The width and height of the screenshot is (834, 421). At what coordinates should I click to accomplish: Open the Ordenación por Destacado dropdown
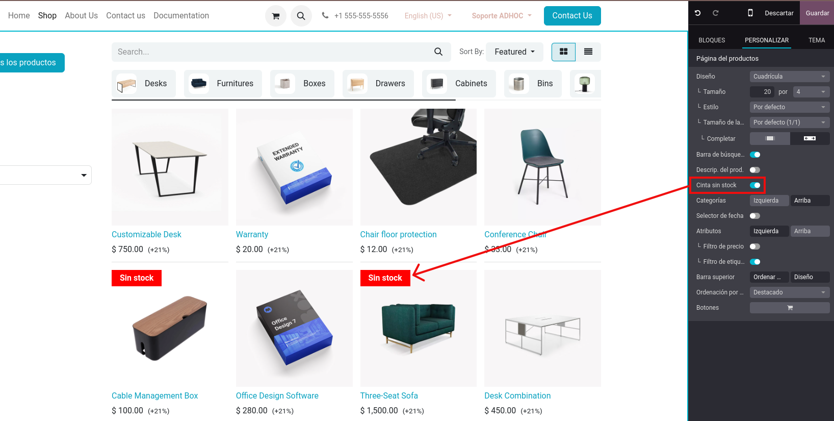click(x=790, y=292)
